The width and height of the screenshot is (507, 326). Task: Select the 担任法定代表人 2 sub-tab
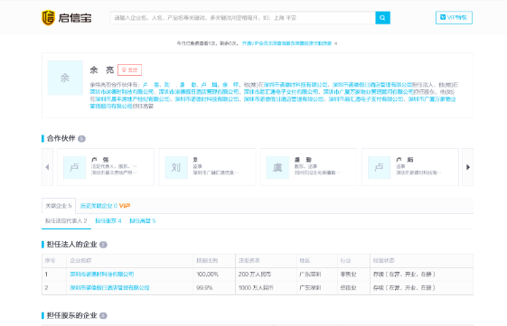point(66,221)
